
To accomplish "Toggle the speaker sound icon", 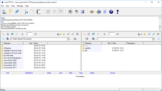I will pos(98,12).
